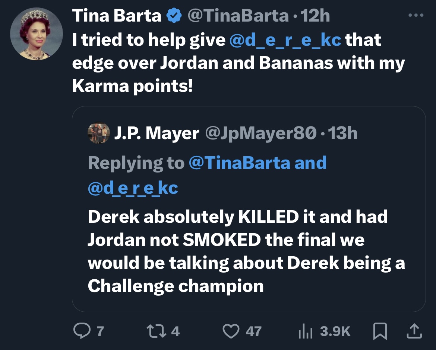The height and width of the screenshot is (350, 436).
Task: Retweet the post via repost icon
Action: pos(157,331)
